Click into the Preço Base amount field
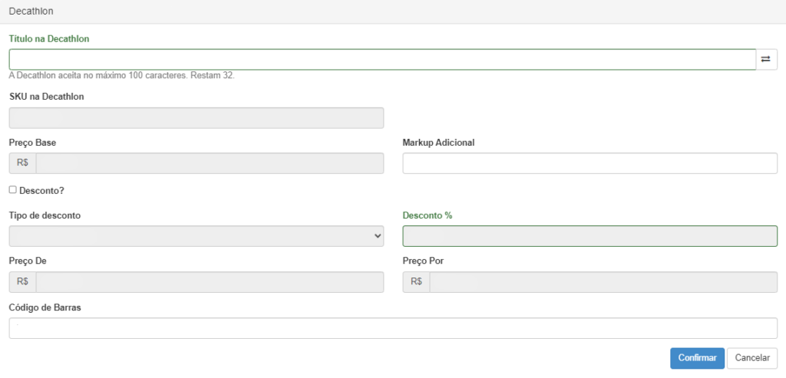Image resolution: width=786 pixels, height=378 pixels. 210,163
